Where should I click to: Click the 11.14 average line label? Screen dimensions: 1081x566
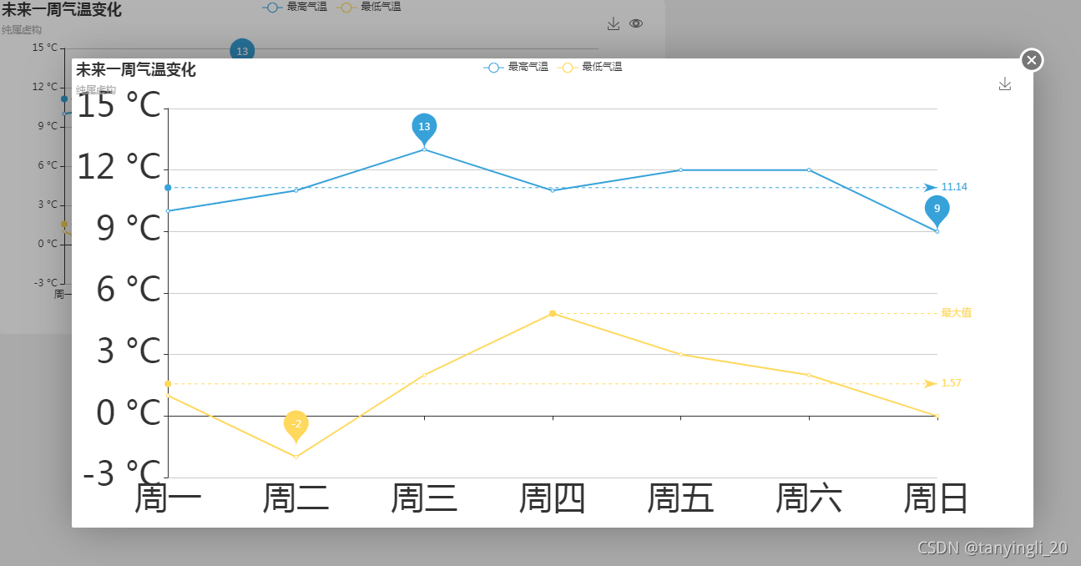pos(954,186)
